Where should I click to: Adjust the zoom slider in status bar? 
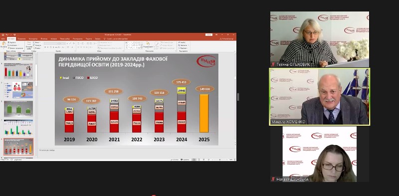[x=219, y=160]
